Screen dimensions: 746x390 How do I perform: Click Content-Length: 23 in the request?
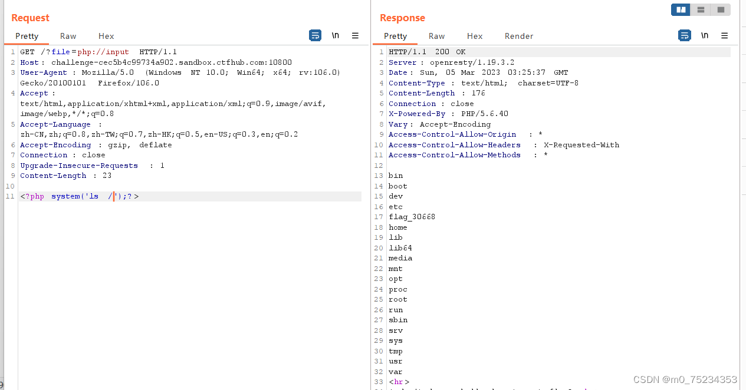tap(65, 176)
